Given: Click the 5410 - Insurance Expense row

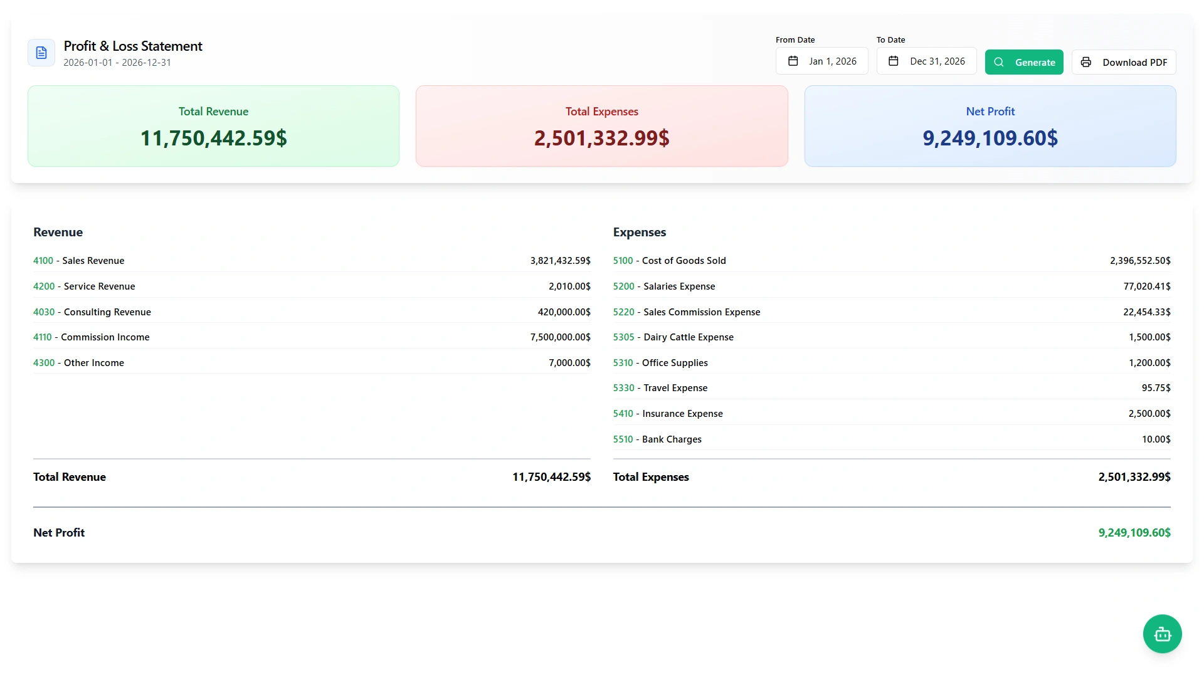Looking at the screenshot, I should pyautogui.click(x=892, y=414).
